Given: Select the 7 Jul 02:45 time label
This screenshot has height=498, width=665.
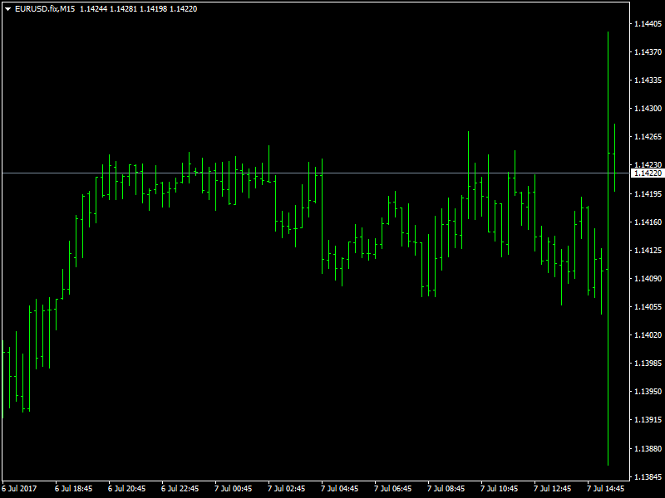Looking at the screenshot, I should (x=286, y=489).
